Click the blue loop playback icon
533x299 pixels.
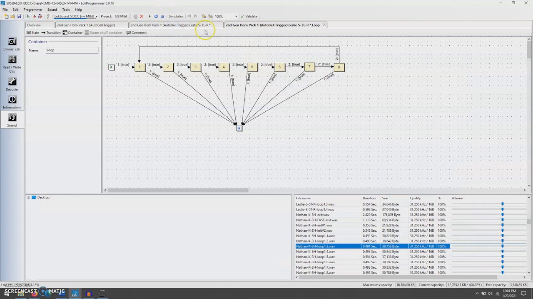156,16
